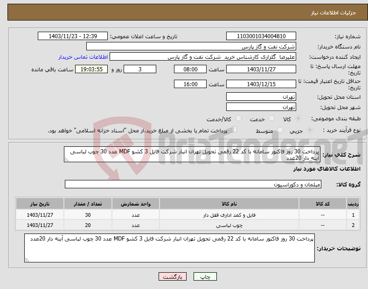
Task: Click the اطلاعات کالاهای مورد نیاز heading
Action: [326, 169]
